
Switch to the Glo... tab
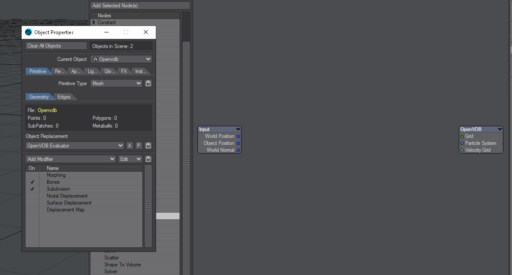[109, 71]
